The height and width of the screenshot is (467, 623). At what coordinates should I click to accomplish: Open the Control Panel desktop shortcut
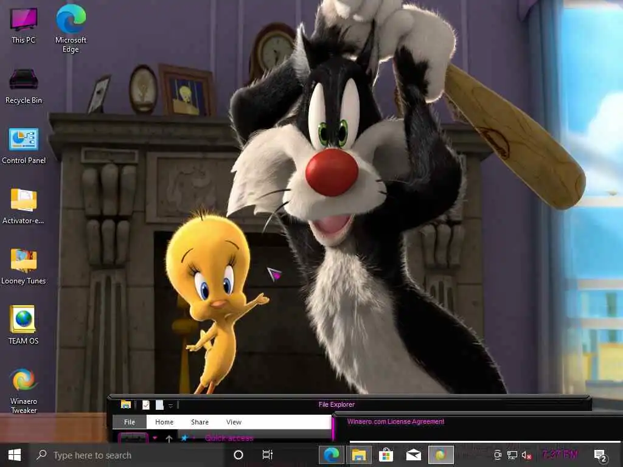pos(24,146)
